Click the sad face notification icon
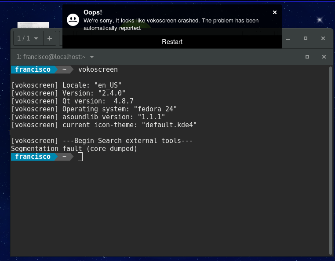Image resolution: width=335 pixels, height=261 pixels. point(73,20)
